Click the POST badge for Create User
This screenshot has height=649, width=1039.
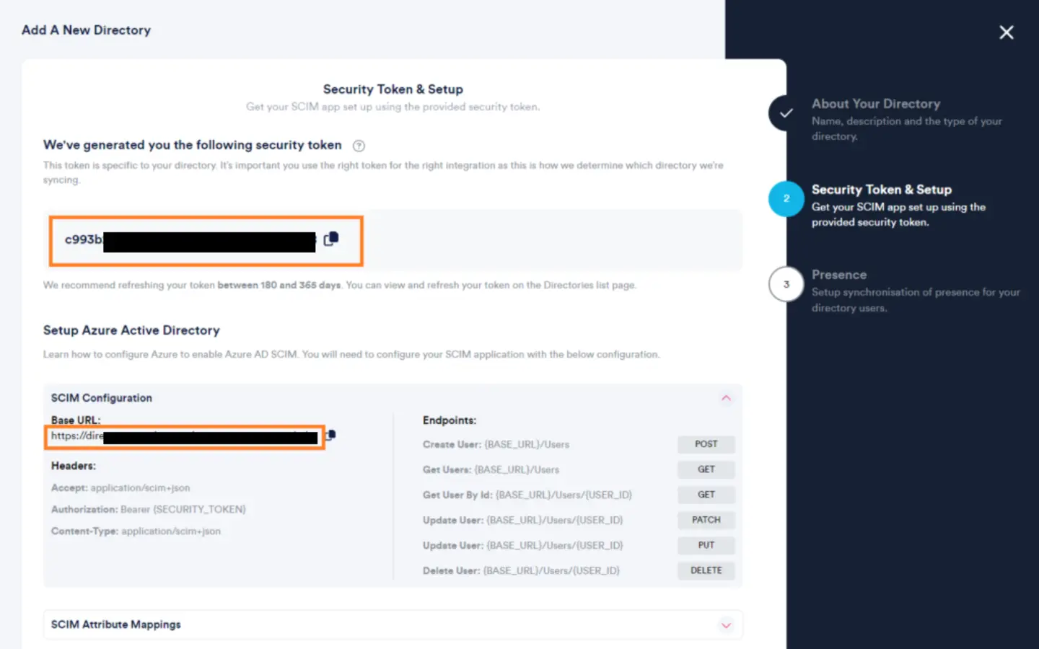706,444
